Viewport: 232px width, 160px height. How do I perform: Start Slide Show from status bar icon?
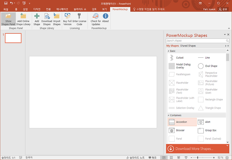pos(186,158)
